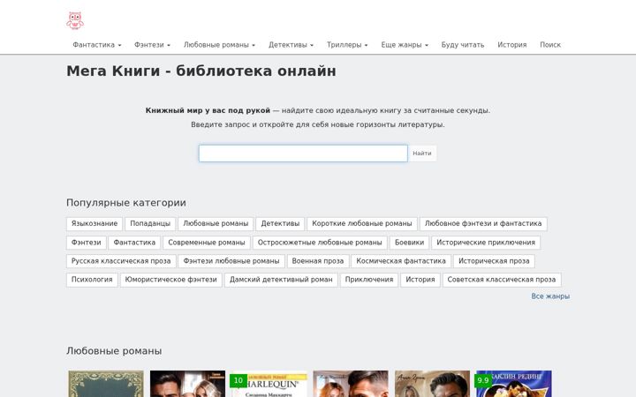
Task: Open Современные романы category
Action: coord(207,243)
